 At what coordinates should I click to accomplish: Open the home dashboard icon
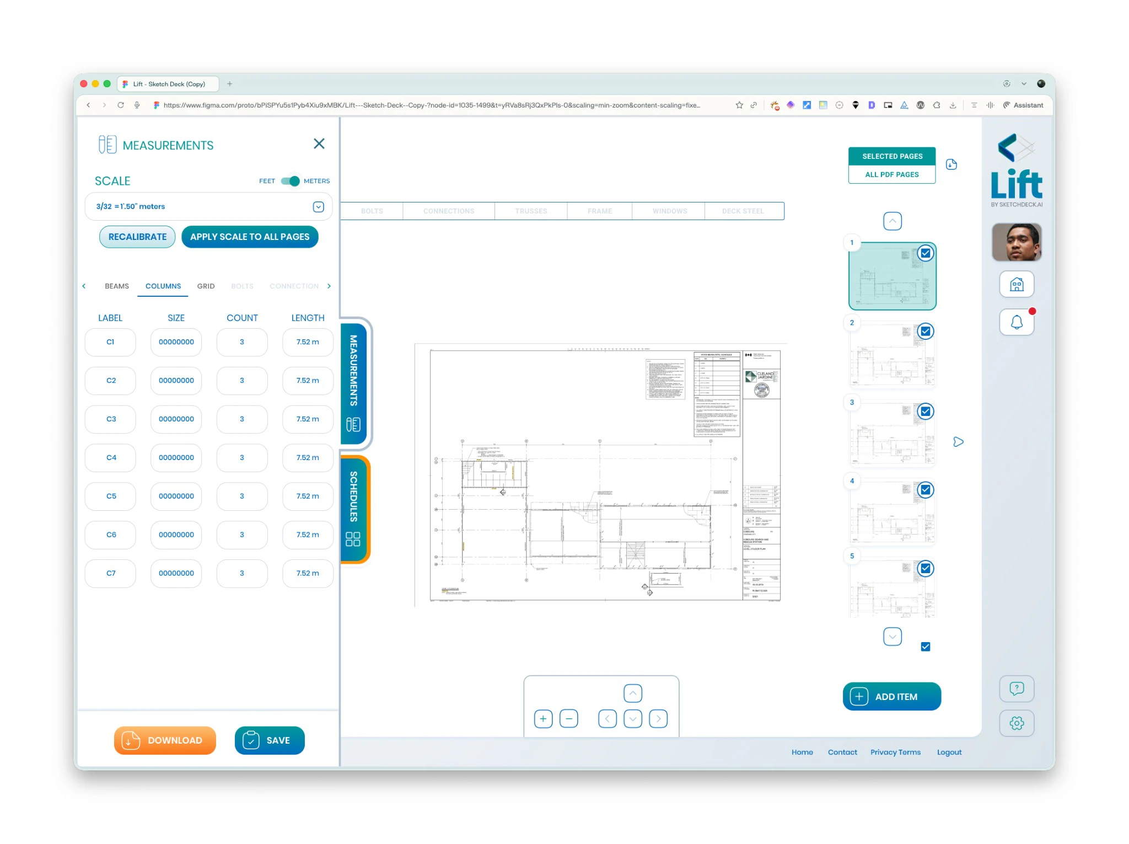(1017, 285)
